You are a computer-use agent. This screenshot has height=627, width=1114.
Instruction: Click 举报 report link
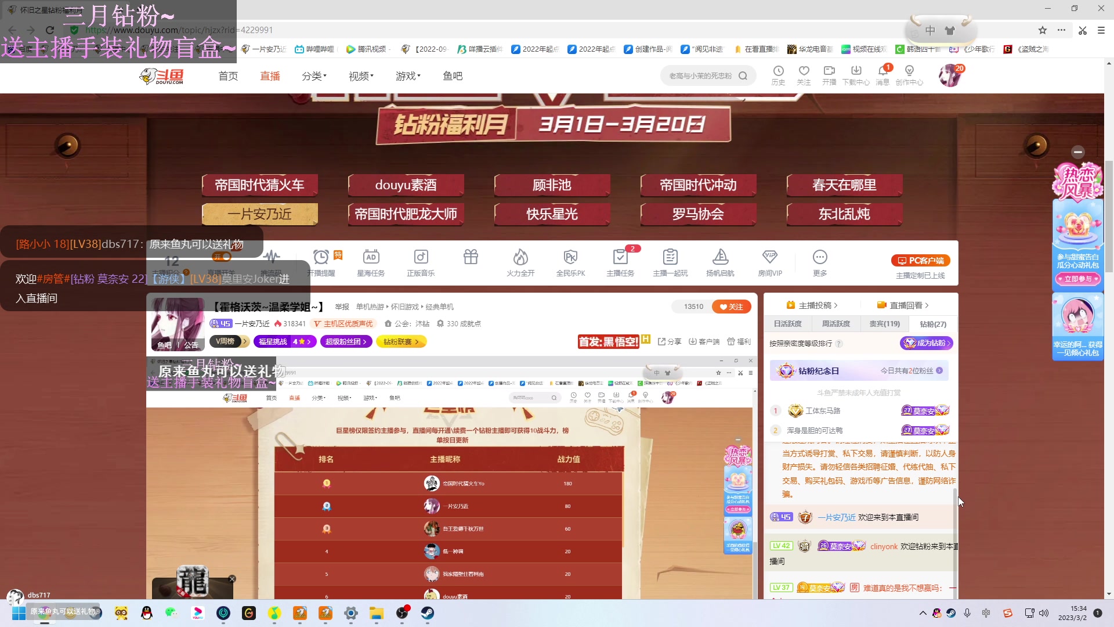342,307
